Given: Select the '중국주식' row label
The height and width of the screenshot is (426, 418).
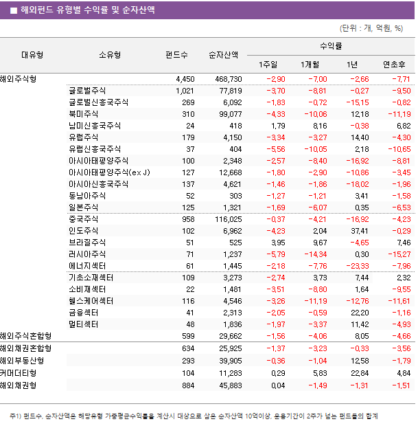Looking at the screenshot, I should click(83, 219).
